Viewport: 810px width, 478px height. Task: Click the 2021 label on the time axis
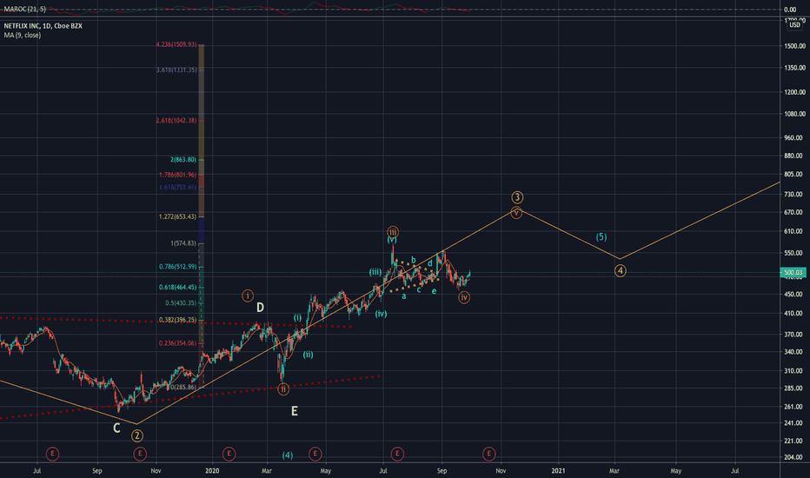(x=559, y=471)
